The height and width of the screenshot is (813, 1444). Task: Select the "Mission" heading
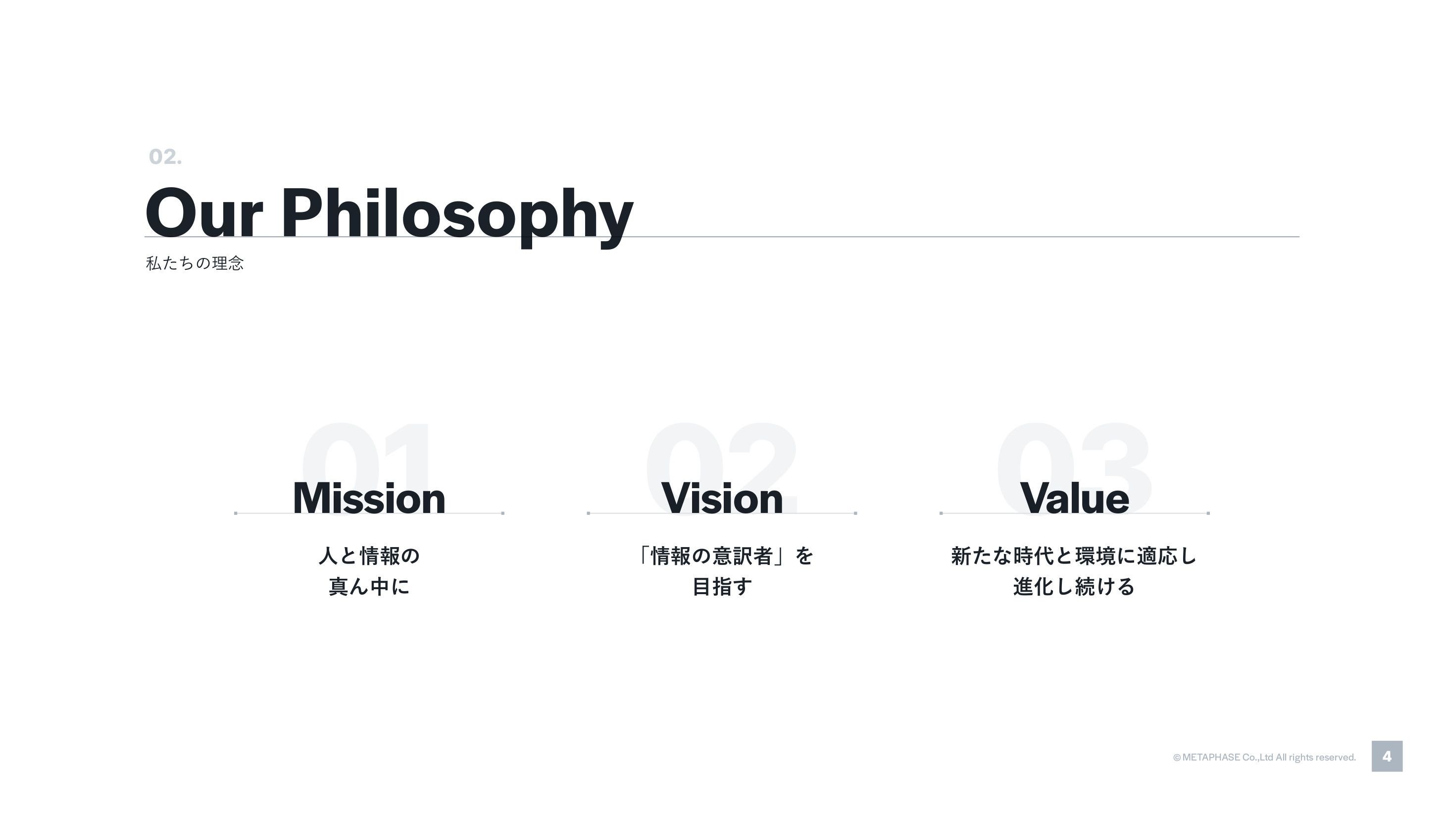369,498
